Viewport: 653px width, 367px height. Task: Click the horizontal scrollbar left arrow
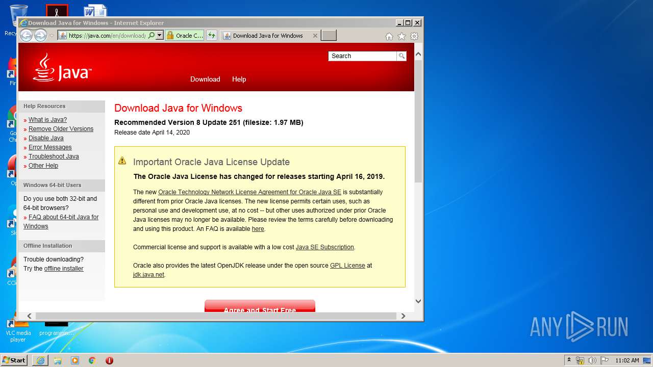pyautogui.click(x=29, y=316)
